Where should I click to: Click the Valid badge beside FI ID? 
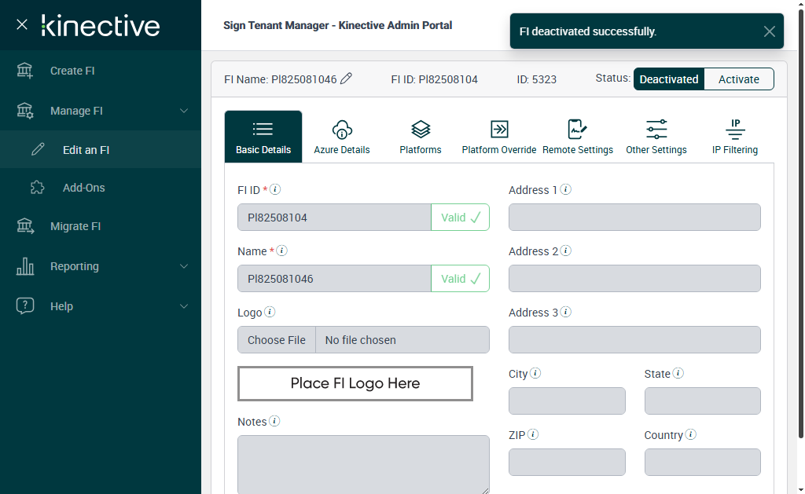[461, 217]
